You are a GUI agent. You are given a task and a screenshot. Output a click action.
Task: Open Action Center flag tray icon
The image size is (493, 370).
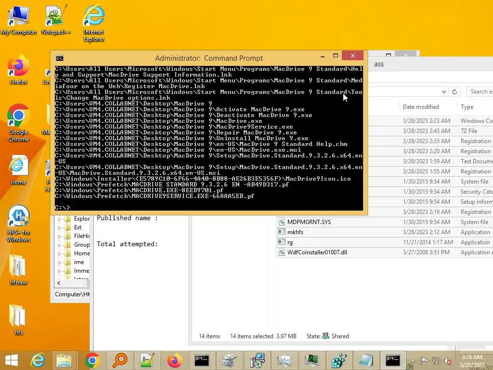point(424,361)
